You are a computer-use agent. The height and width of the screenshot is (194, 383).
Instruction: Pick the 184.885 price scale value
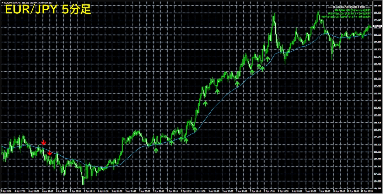377,174
